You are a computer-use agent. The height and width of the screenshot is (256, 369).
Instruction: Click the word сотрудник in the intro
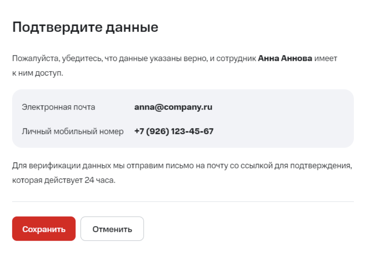[238, 59]
